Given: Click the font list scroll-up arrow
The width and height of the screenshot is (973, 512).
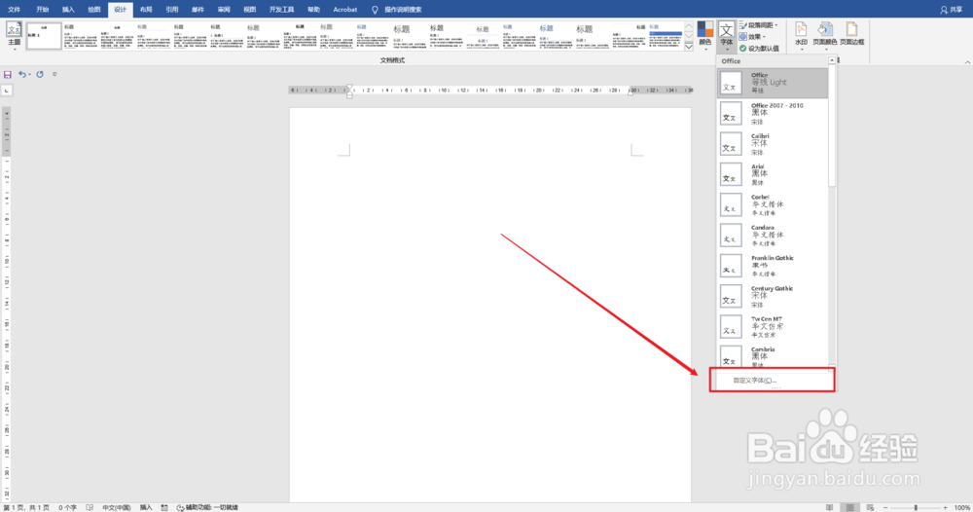Looking at the screenshot, I should (832, 60).
